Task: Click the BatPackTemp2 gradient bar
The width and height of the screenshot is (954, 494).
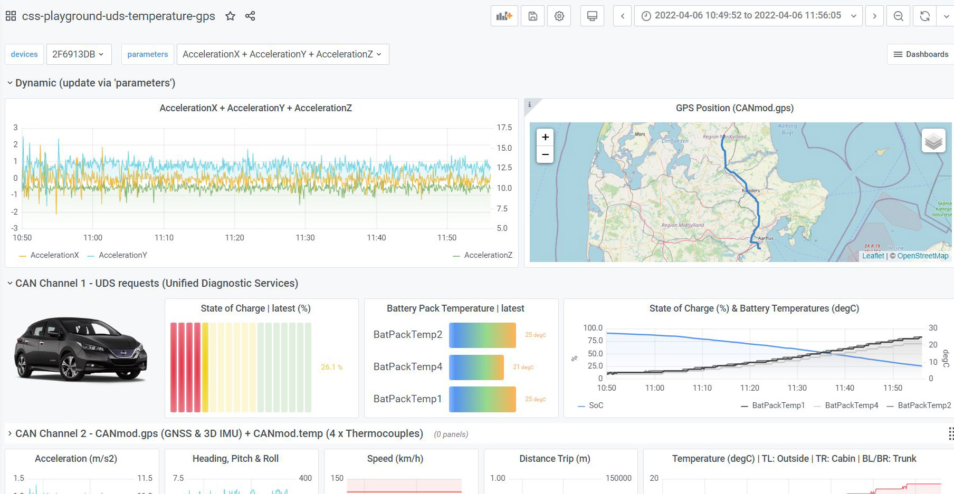Action: click(x=482, y=335)
